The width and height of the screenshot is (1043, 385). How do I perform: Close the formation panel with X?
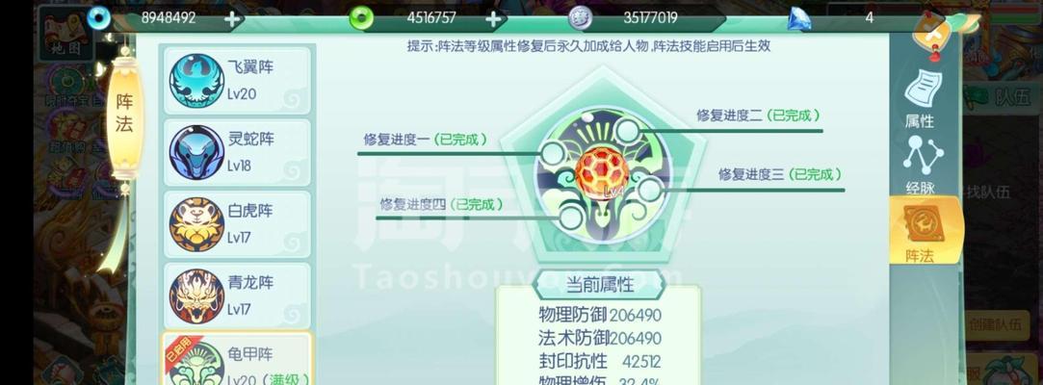point(934,33)
